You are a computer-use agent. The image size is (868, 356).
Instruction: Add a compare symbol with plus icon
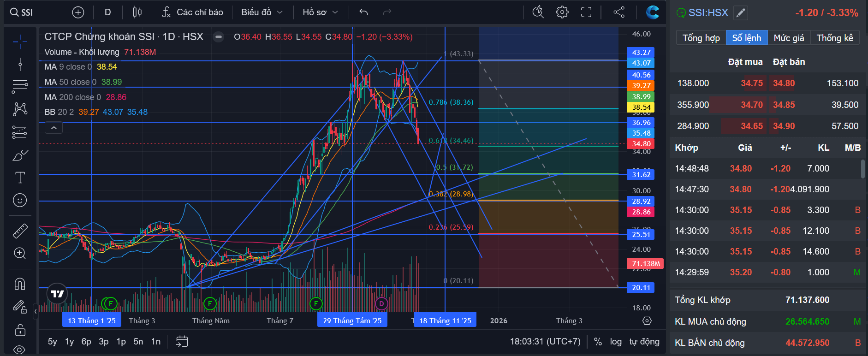[78, 12]
